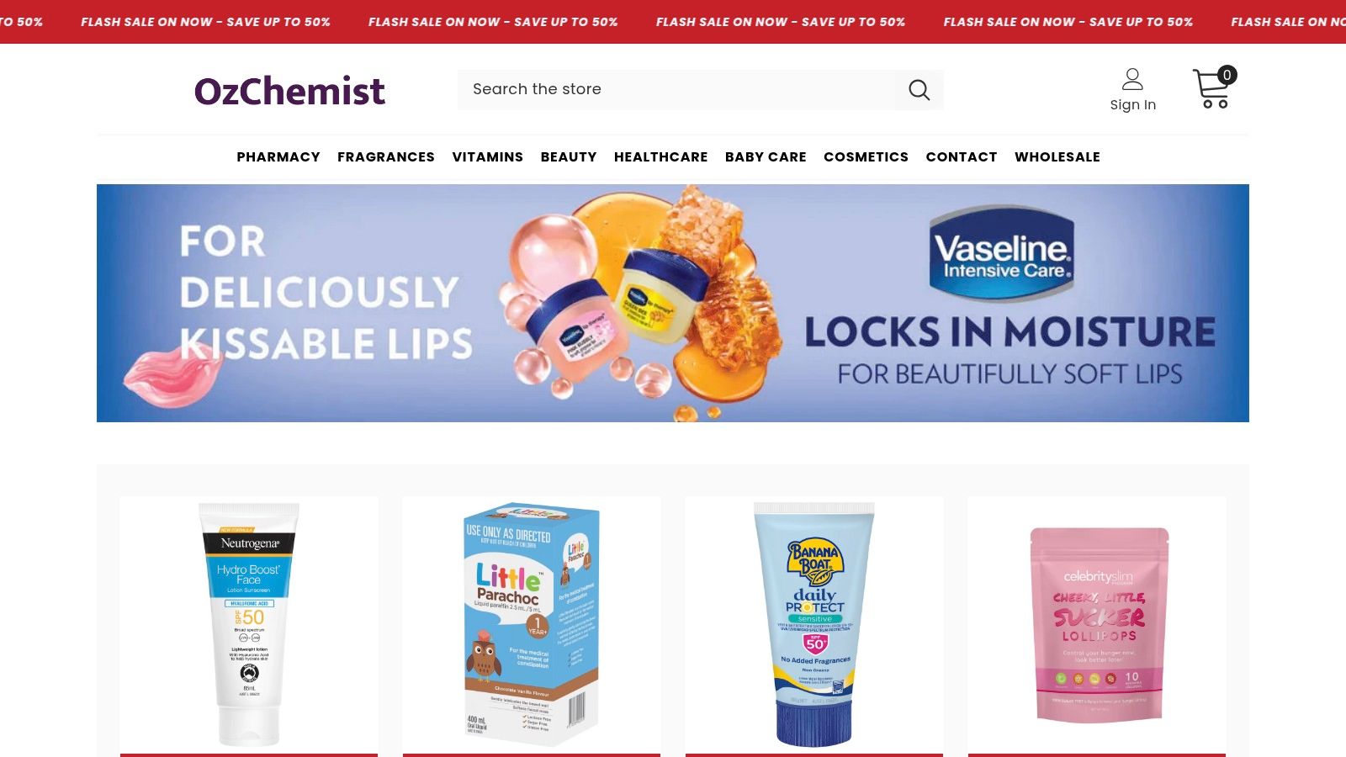Go to the OzChemist logo homepage
The height and width of the screenshot is (757, 1346).
point(289,91)
